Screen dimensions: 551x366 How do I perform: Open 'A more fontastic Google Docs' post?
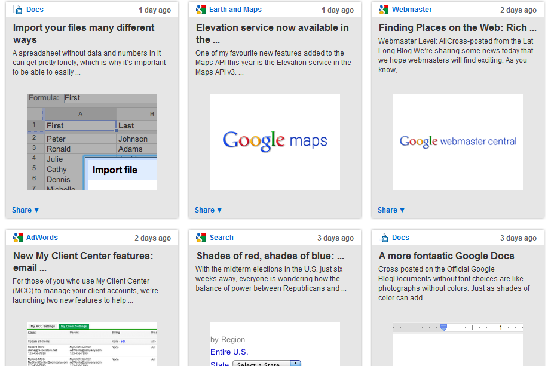[446, 256]
